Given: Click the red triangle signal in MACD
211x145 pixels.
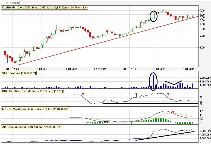Looking at the screenshot, I should click(x=173, y=112).
